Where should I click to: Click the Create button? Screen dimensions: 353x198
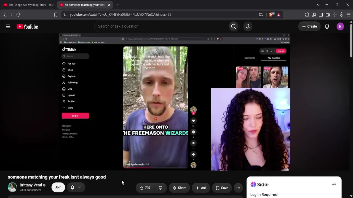[309, 26]
